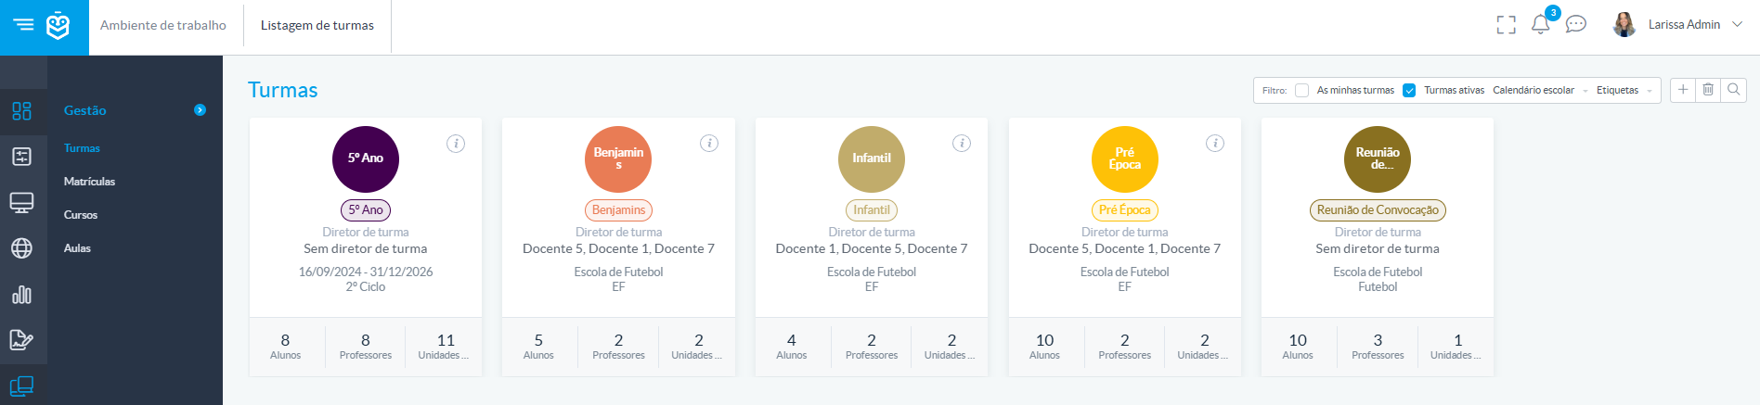Expand the Calendário escolar dropdown
This screenshot has height=405, width=1760.
pyautogui.click(x=1540, y=91)
